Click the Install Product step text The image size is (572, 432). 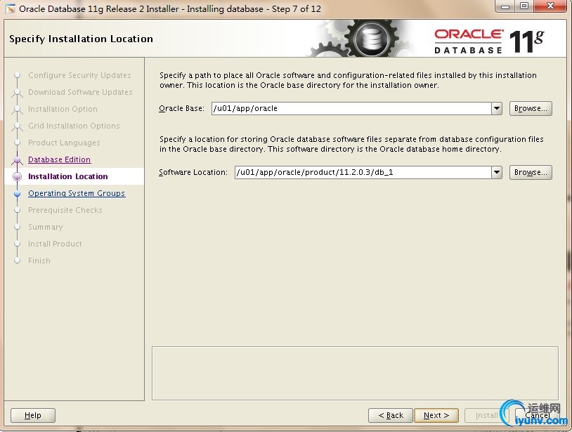click(55, 244)
